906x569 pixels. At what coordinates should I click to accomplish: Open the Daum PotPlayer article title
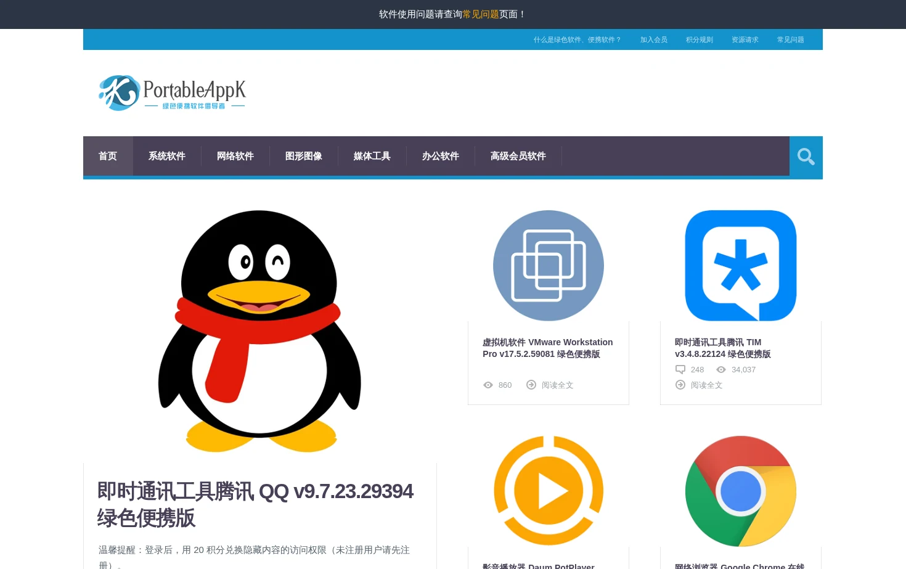[x=539, y=566]
